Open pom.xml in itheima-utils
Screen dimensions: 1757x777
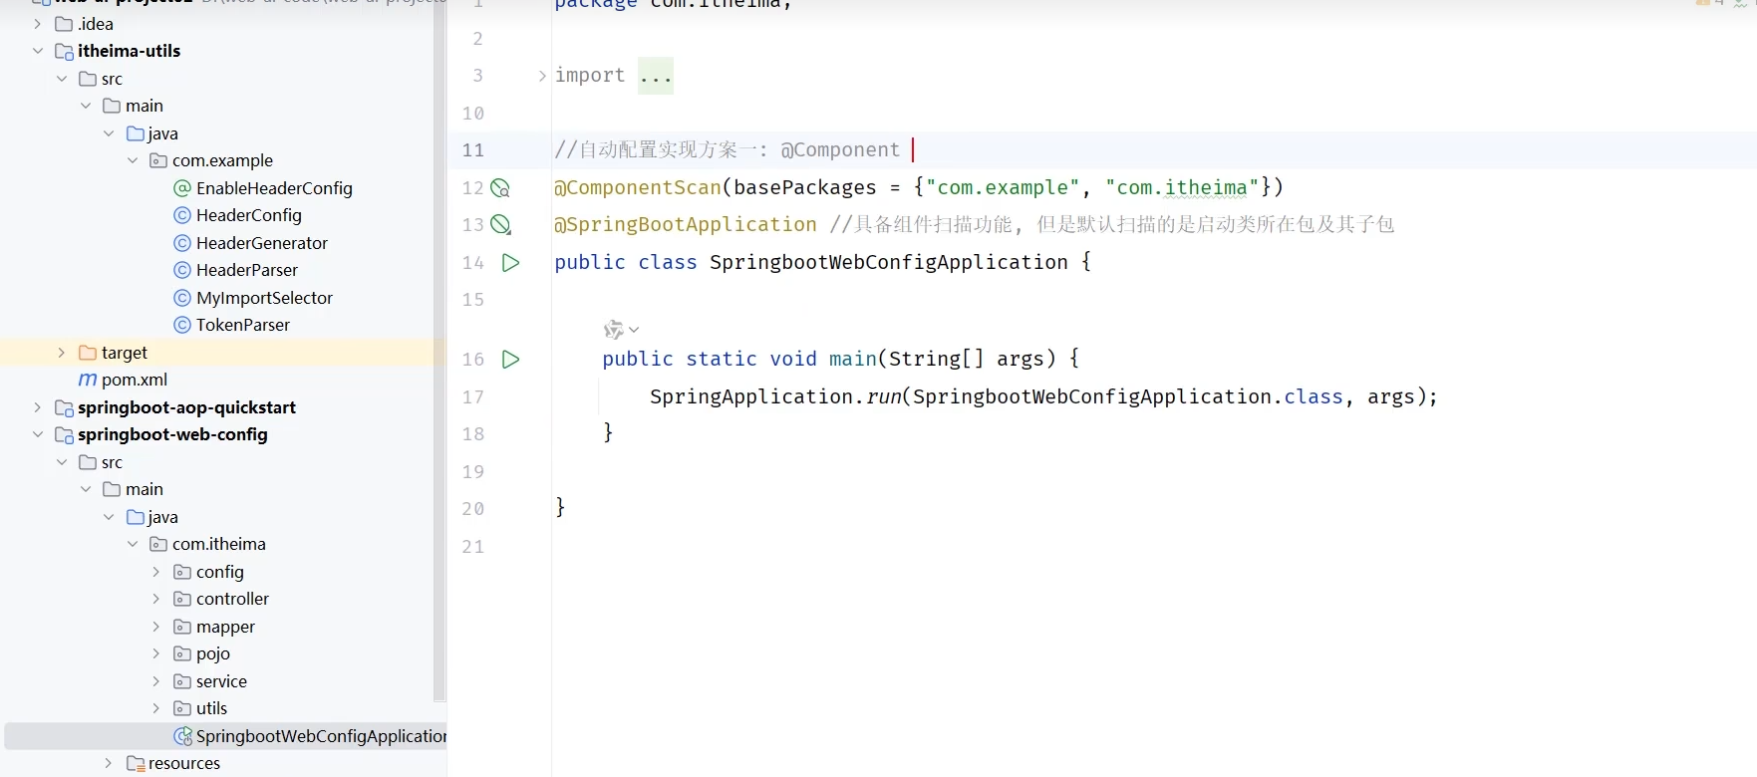(x=135, y=380)
